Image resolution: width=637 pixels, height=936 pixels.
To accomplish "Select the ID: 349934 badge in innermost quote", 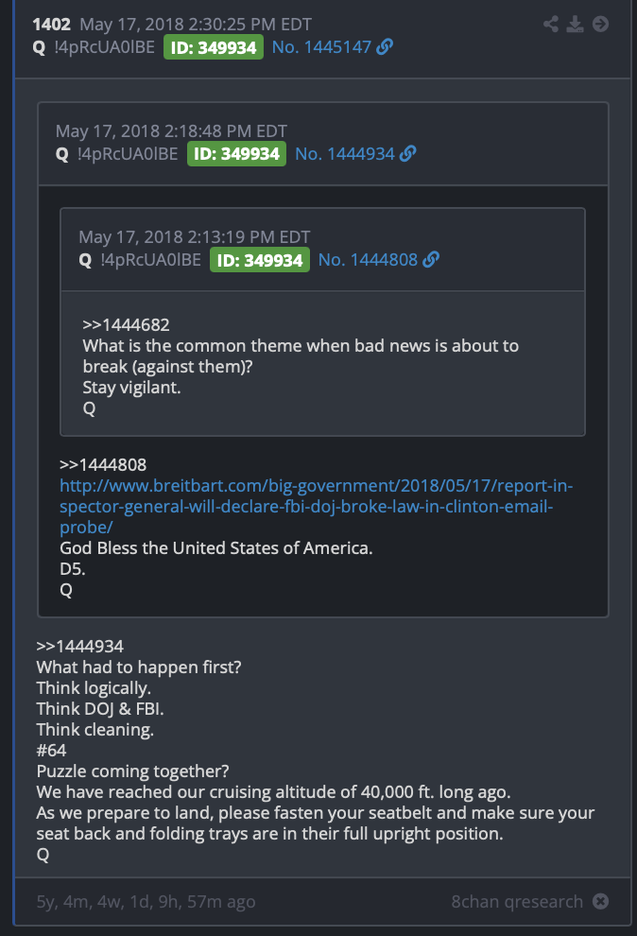I will (260, 260).
